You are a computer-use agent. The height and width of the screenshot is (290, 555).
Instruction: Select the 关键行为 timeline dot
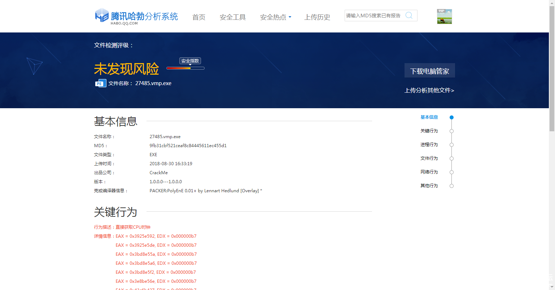[x=451, y=131]
